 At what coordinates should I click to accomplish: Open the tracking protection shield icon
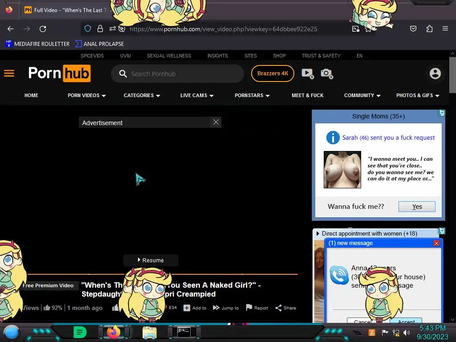point(88,28)
